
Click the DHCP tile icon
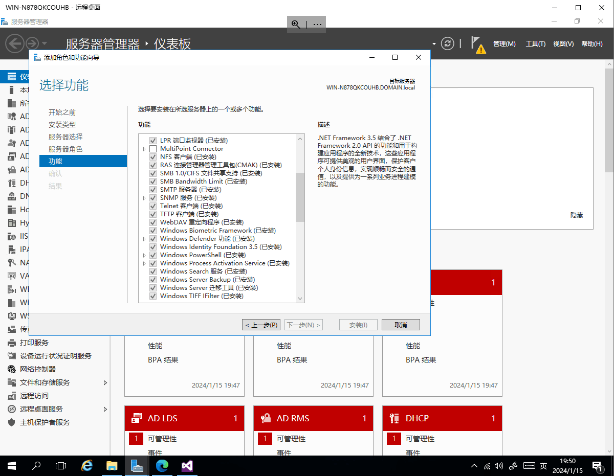pos(394,418)
